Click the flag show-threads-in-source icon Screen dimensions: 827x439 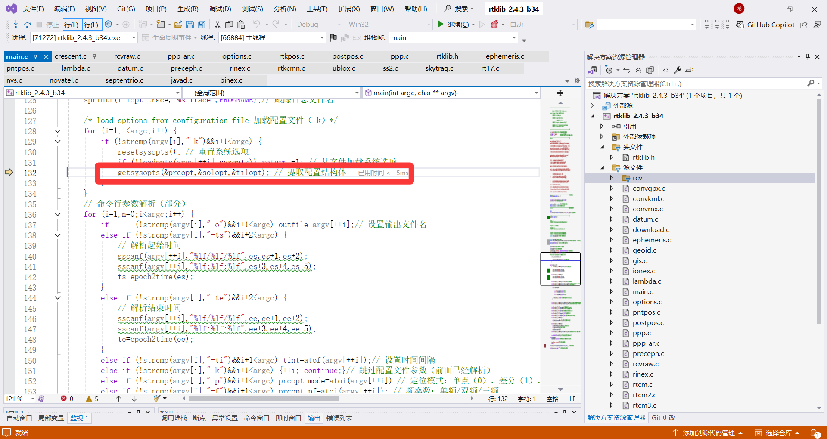click(333, 37)
